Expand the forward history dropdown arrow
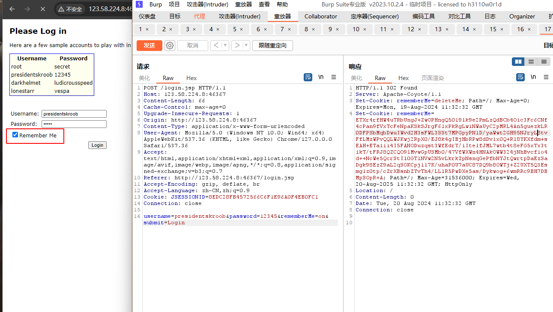 pos(246,46)
